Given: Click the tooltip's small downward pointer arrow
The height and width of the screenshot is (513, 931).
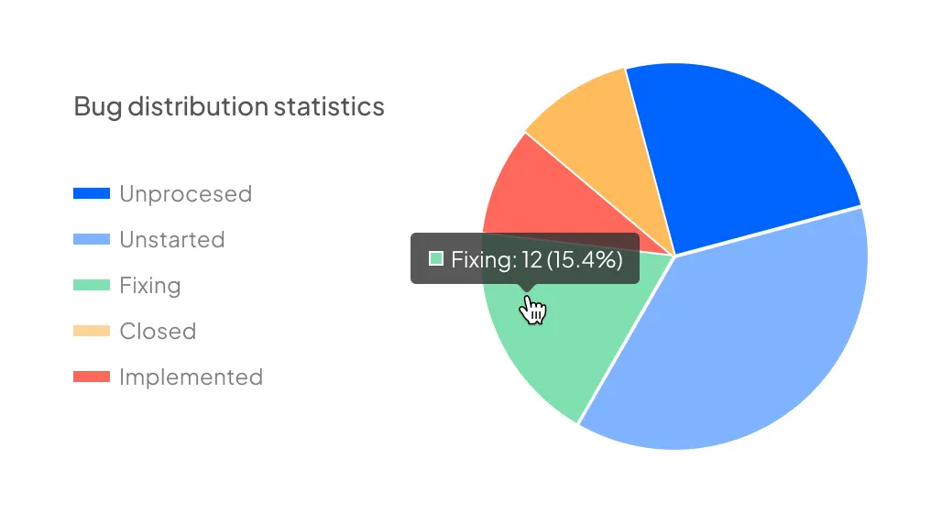Looking at the screenshot, I should click(x=525, y=288).
